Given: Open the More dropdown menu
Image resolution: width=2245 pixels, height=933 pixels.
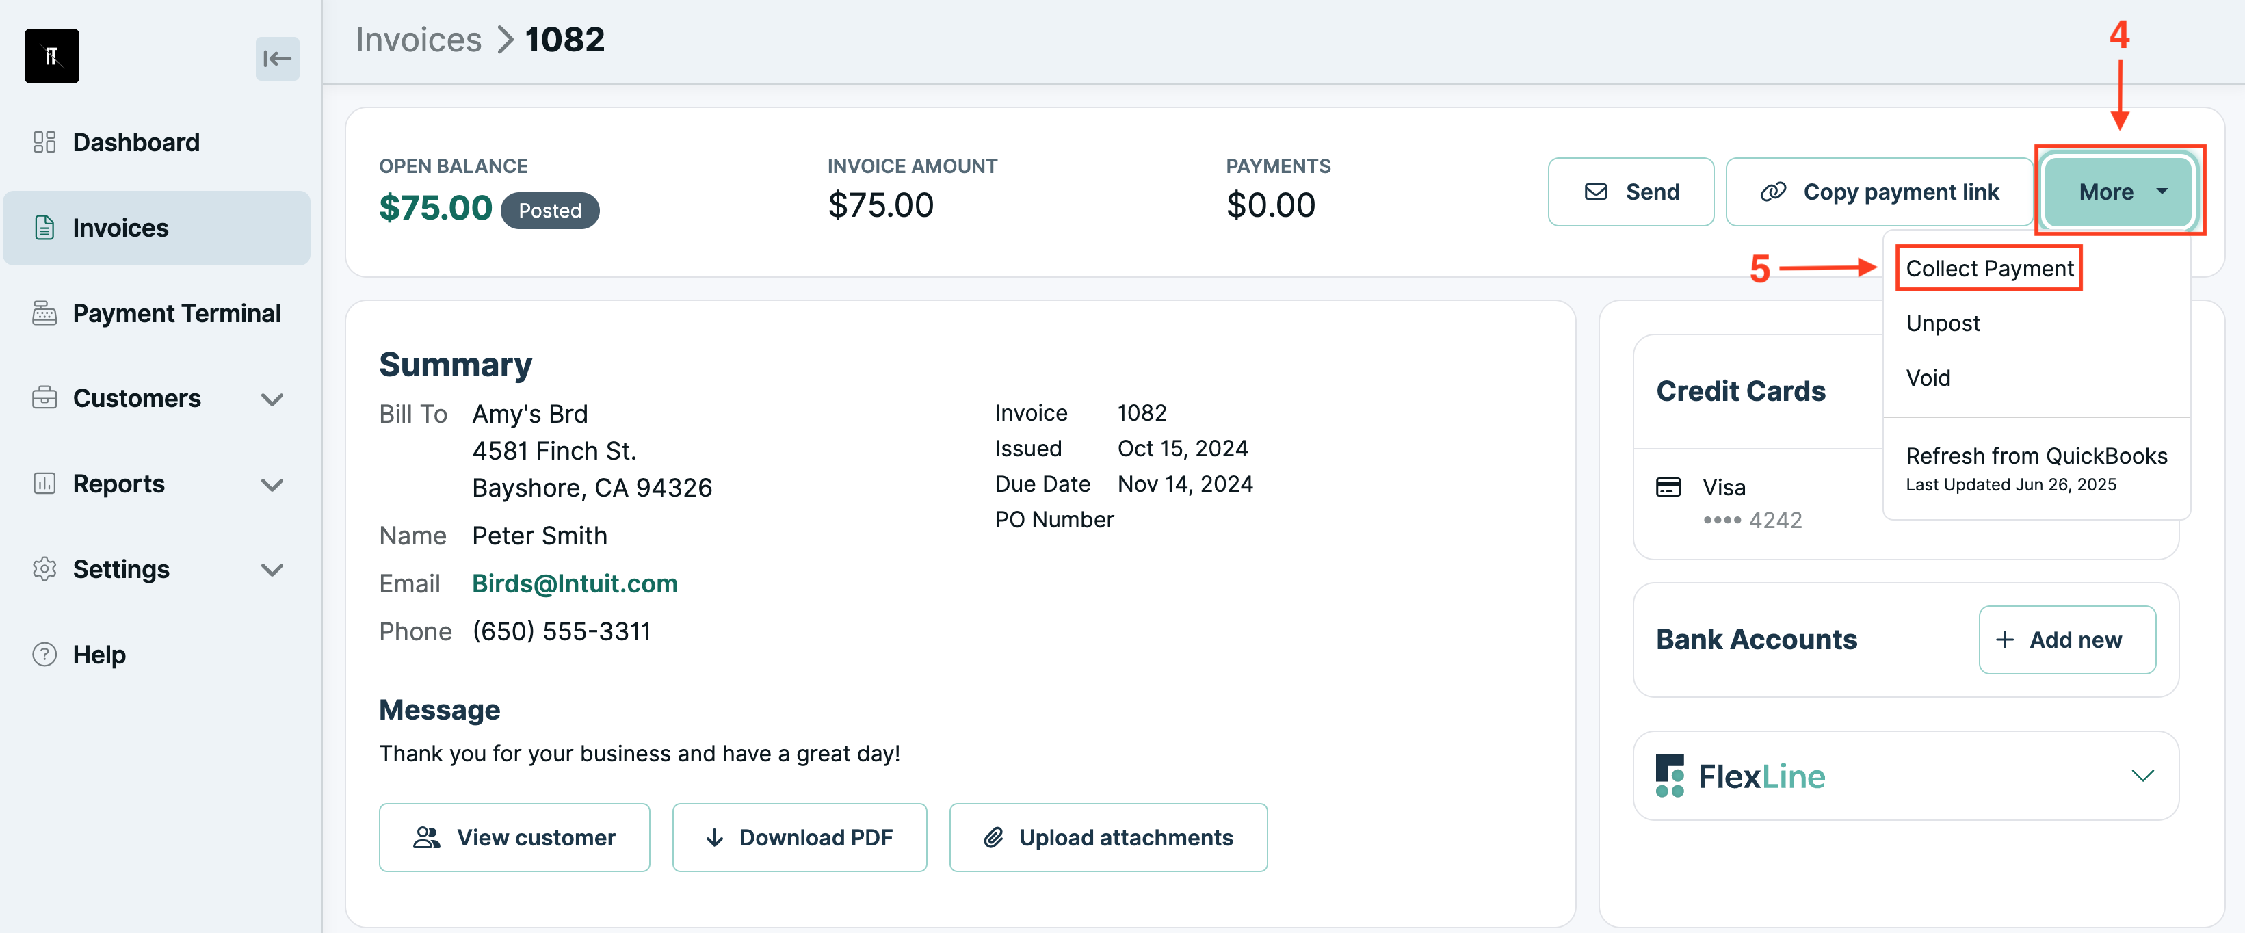Looking at the screenshot, I should click(2118, 192).
